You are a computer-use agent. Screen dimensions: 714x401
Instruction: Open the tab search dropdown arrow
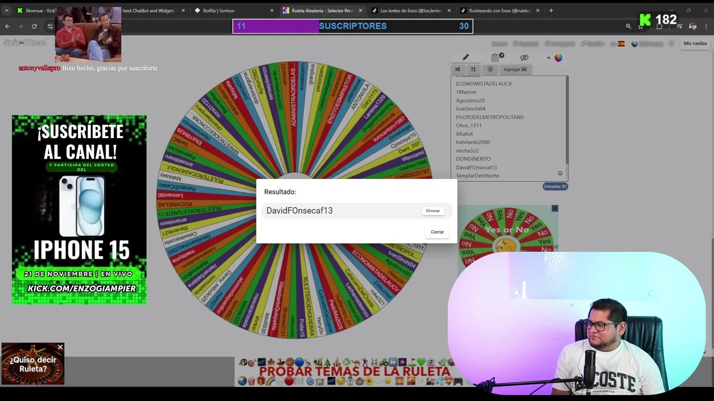coord(7,11)
